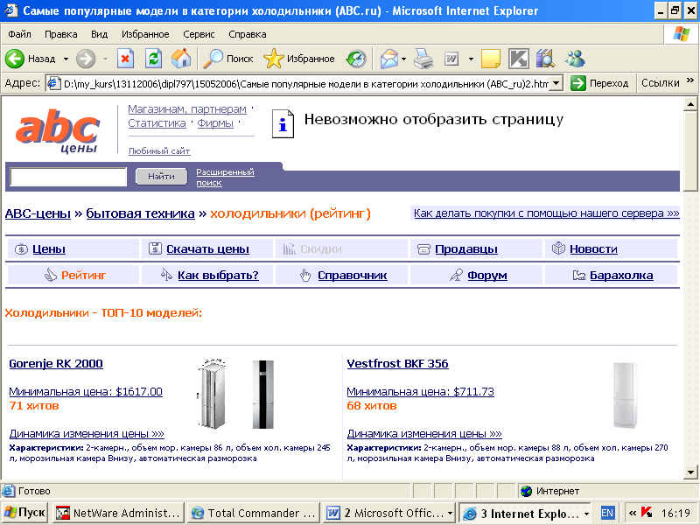Image resolution: width=700 pixels, height=525 pixels.
Task: Open the Статистика link
Action: pos(157,123)
